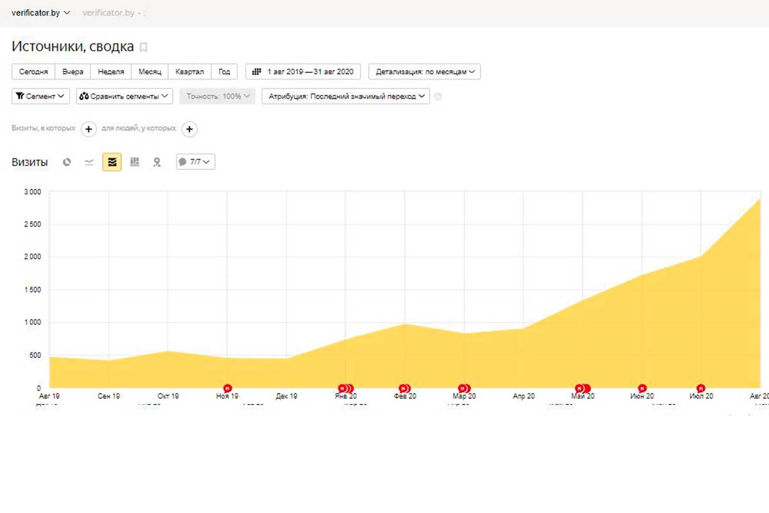Choose the Квартал period button
769x513 pixels.
click(x=190, y=71)
